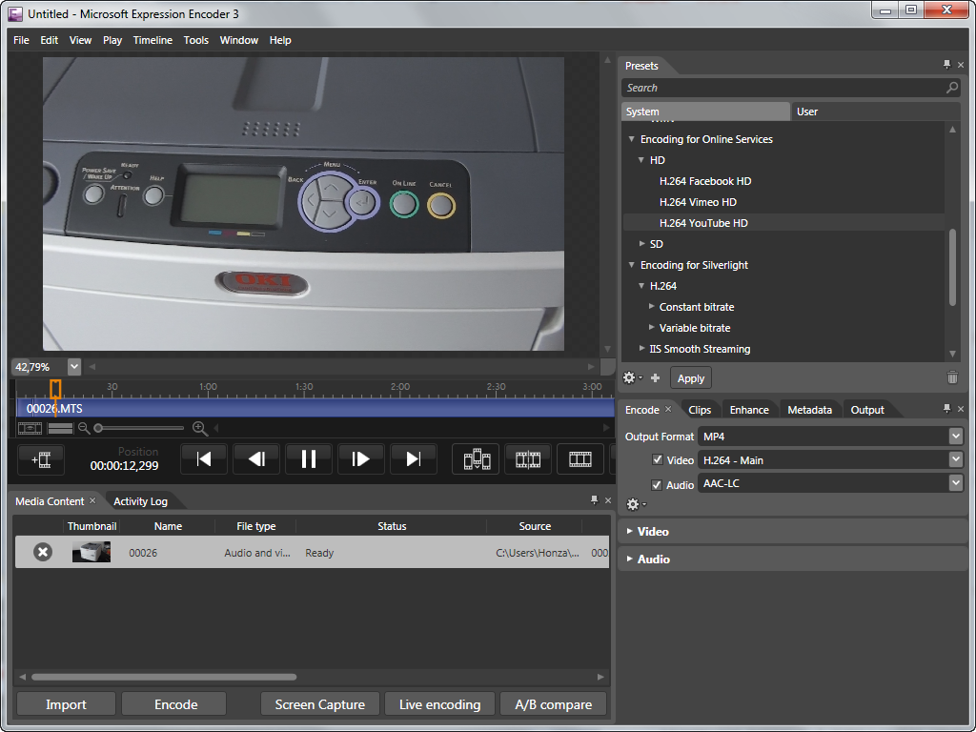Click the timeline zoom slider handle
The image size is (976, 732).
98,428
